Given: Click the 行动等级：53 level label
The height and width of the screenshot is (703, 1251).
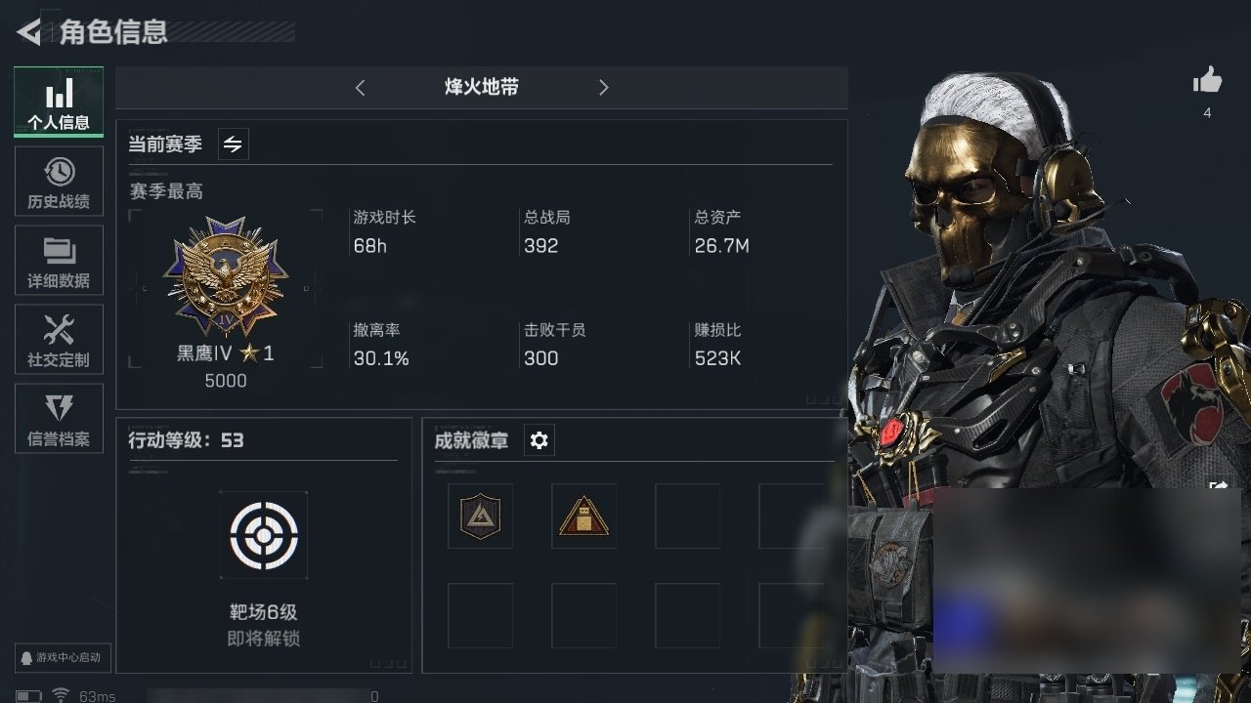Looking at the screenshot, I should click(x=187, y=440).
